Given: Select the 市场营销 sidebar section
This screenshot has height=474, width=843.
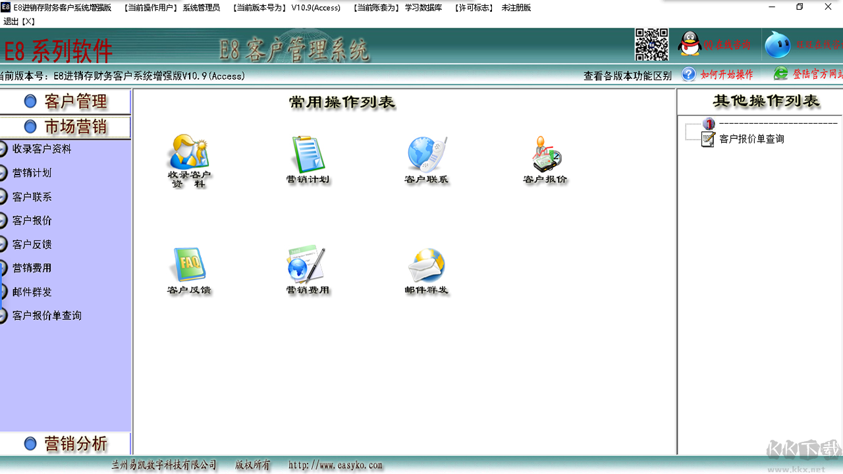Looking at the screenshot, I should point(65,126).
